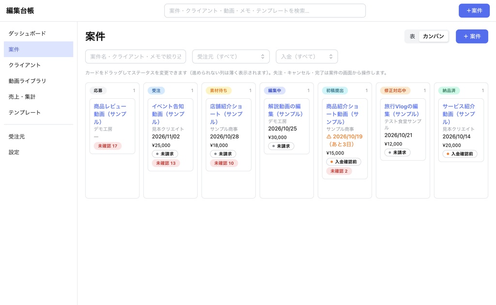Open 売上・集計 in the sidebar
The height and width of the screenshot is (305, 496).
tap(39, 97)
